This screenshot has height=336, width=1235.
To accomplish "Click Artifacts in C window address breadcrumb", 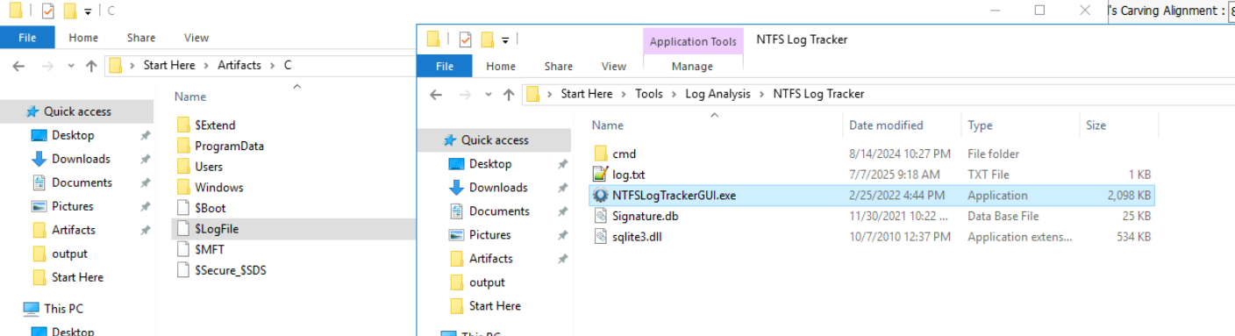I will pyautogui.click(x=239, y=66).
